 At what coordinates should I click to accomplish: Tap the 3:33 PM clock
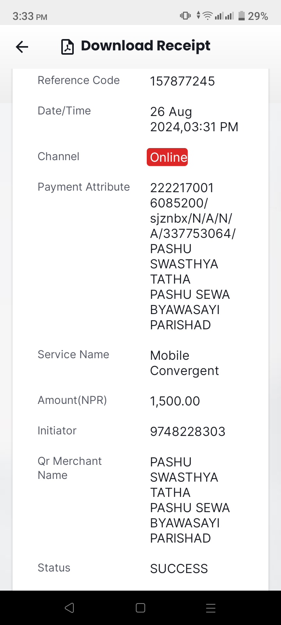pyautogui.click(x=30, y=16)
